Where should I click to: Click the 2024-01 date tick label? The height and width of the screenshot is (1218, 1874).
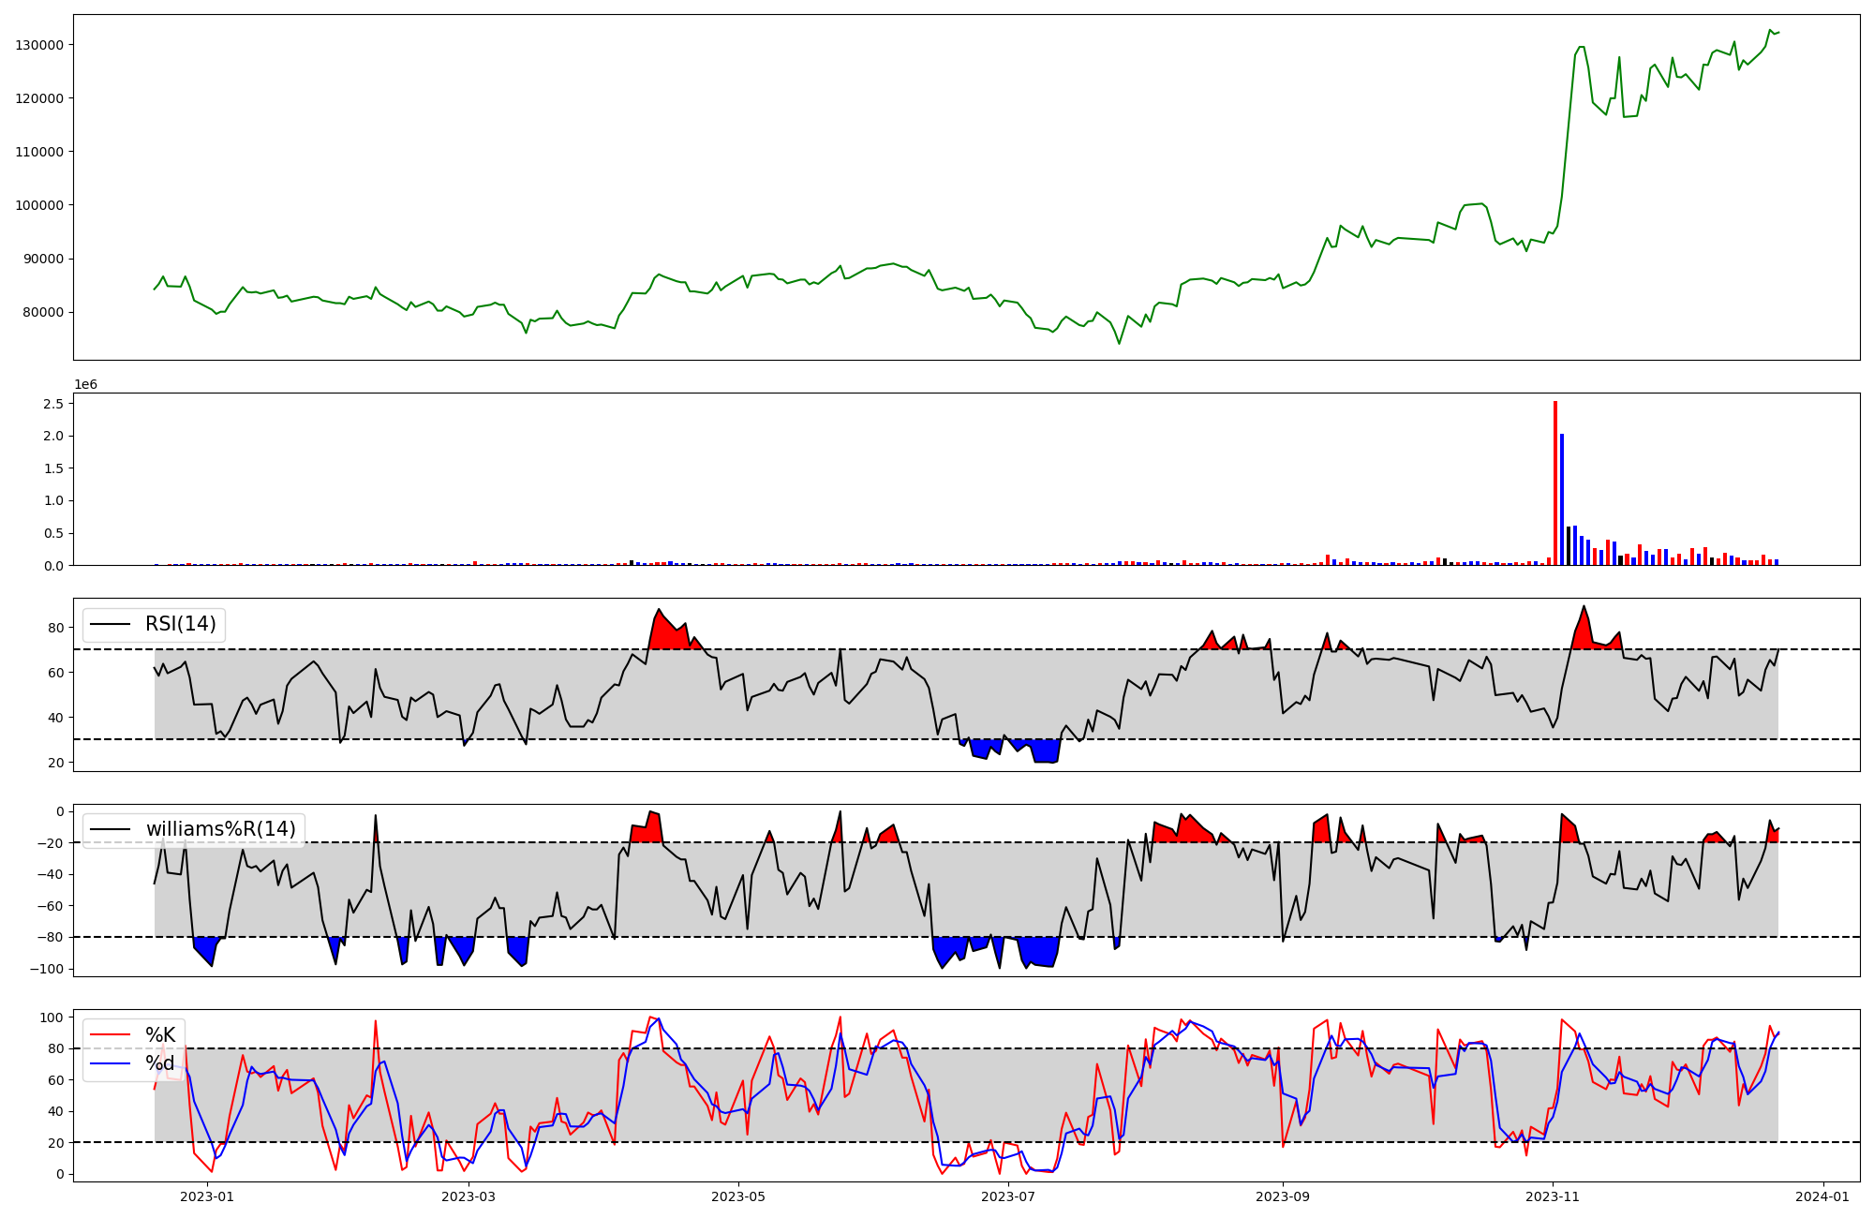[1823, 1196]
